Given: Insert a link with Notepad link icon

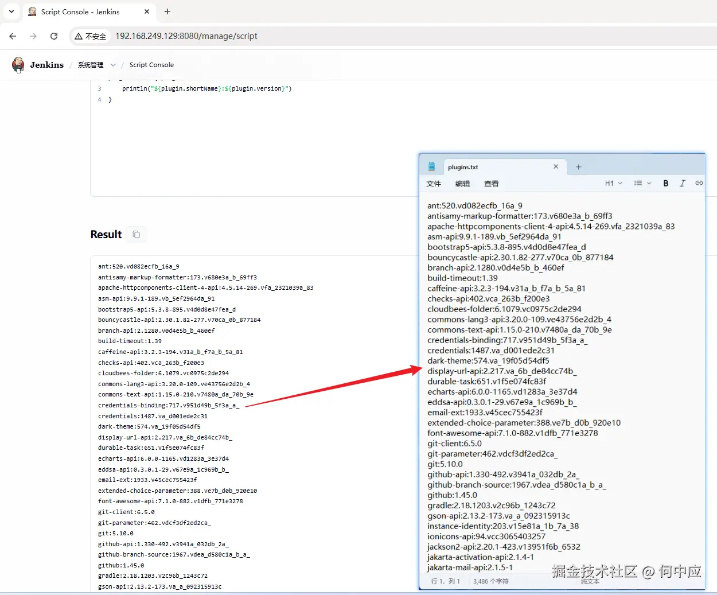Looking at the screenshot, I should (699, 183).
